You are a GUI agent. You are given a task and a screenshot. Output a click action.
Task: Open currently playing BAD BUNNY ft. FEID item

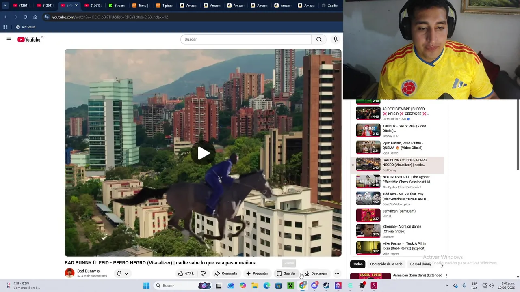click(397, 164)
